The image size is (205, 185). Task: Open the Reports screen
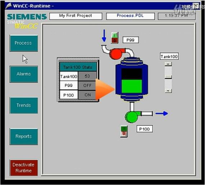pyautogui.click(x=24, y=136)
